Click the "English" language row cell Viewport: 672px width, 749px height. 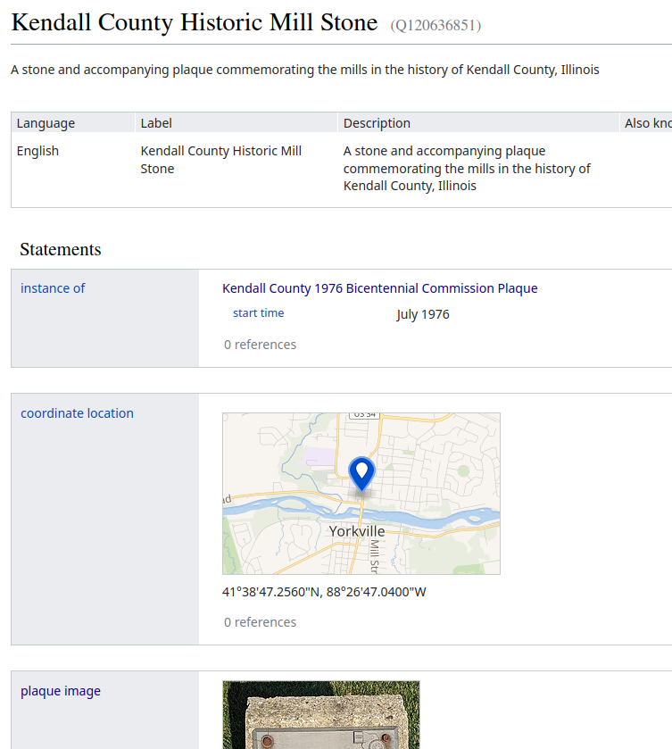pyautogui.click(x=37, y=151)
